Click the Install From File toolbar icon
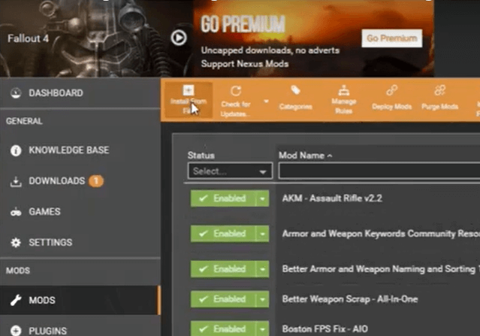This screenshot has width=480, height=336. (189, 90)
